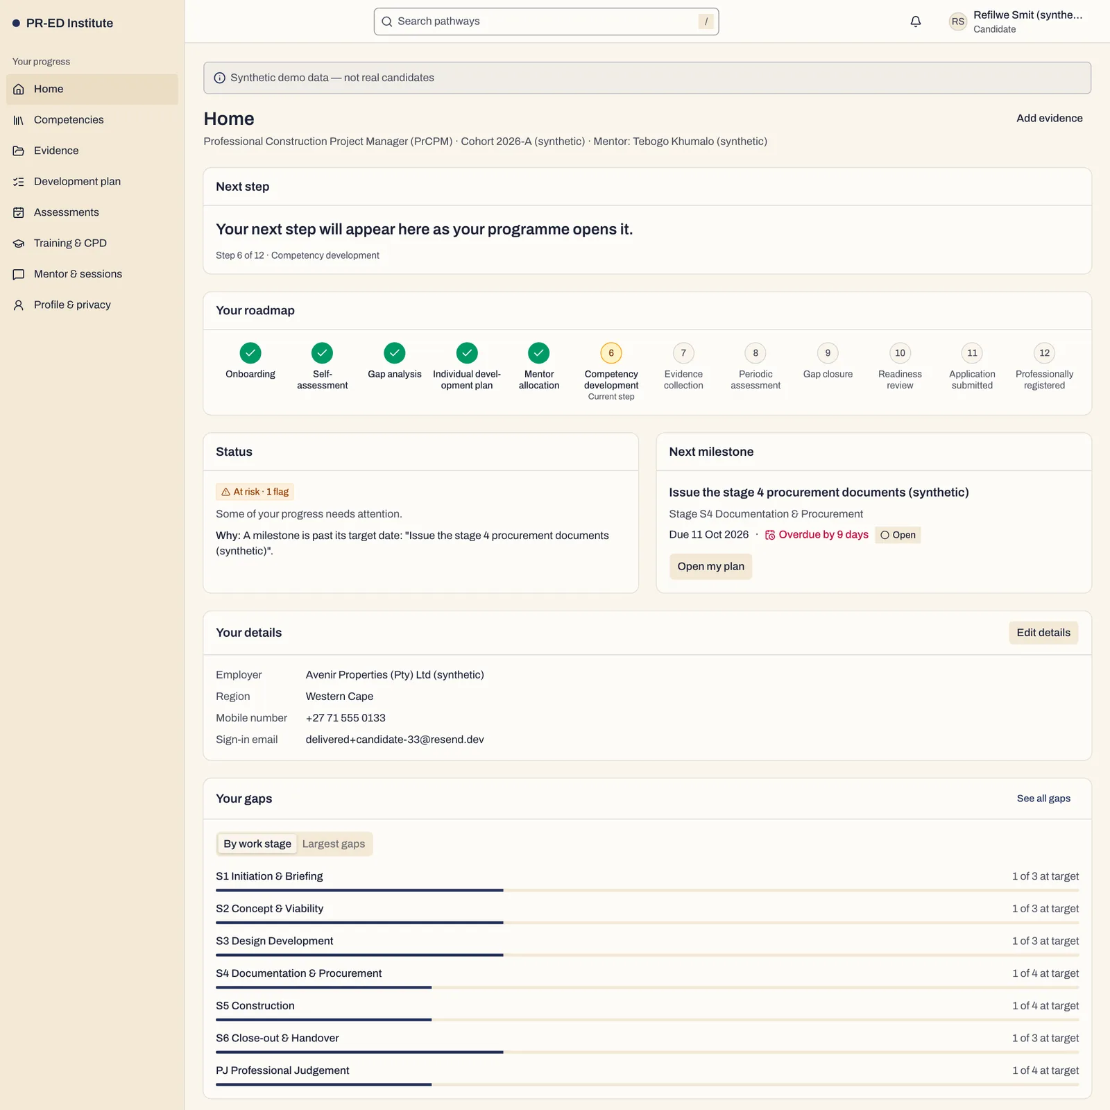
Task: Click the Assessments calendar-check icon
Action: pos(19,212)
